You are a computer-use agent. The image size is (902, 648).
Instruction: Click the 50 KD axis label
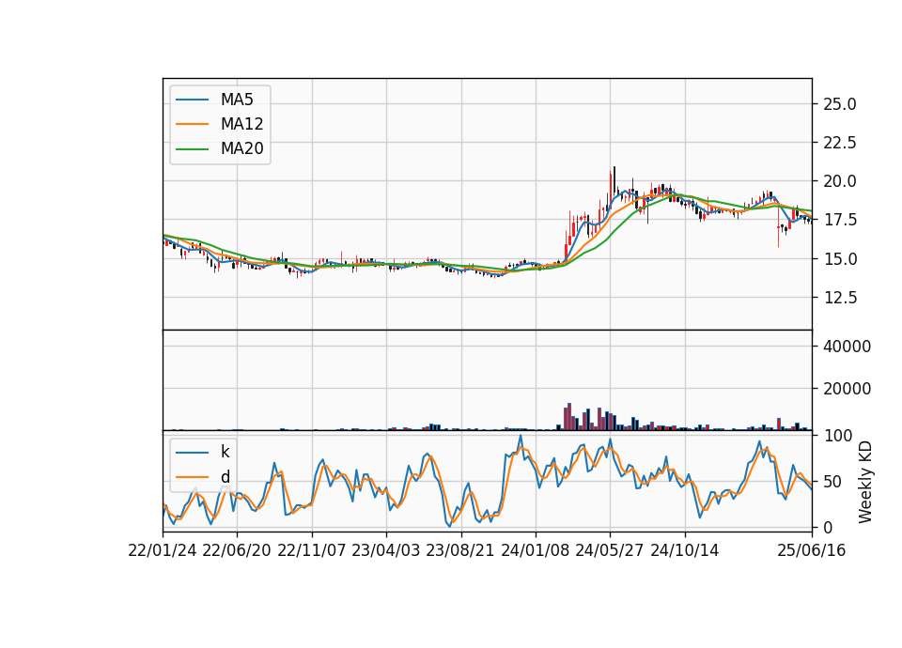833,481
